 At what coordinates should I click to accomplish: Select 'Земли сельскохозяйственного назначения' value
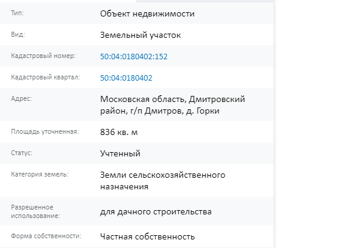point(162,181)
